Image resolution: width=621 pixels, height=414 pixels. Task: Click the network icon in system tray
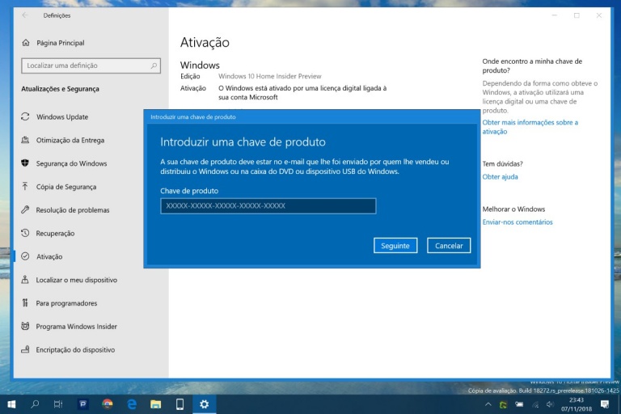pos(535,404)
